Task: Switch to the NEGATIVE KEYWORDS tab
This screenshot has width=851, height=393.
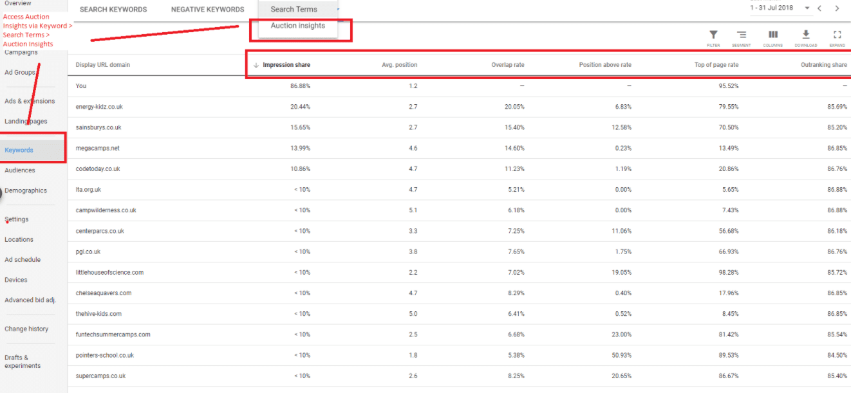Action: coord(207,9)
